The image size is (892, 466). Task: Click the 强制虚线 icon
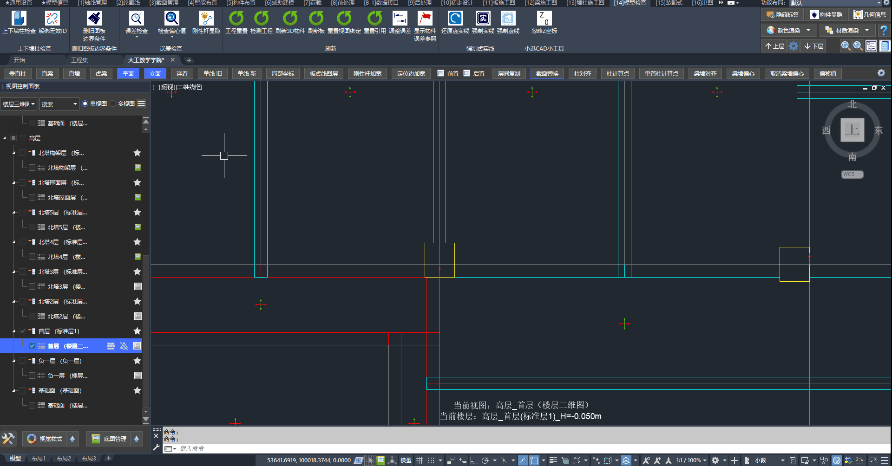pyautogui.click(x=508, y=19)
